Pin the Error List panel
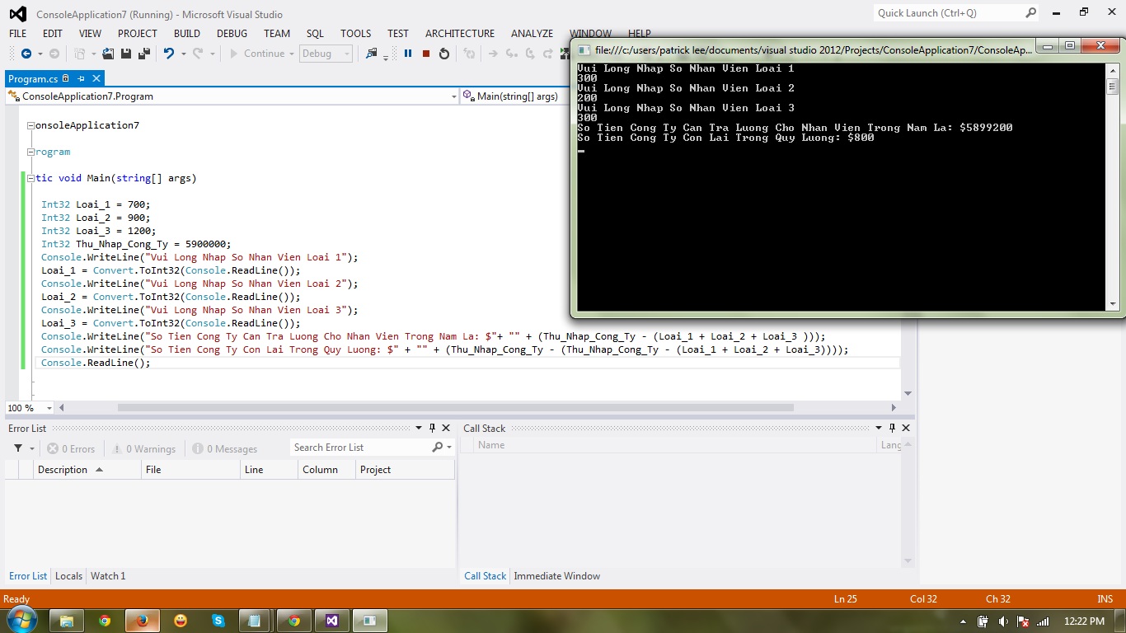 coord(432,428)
